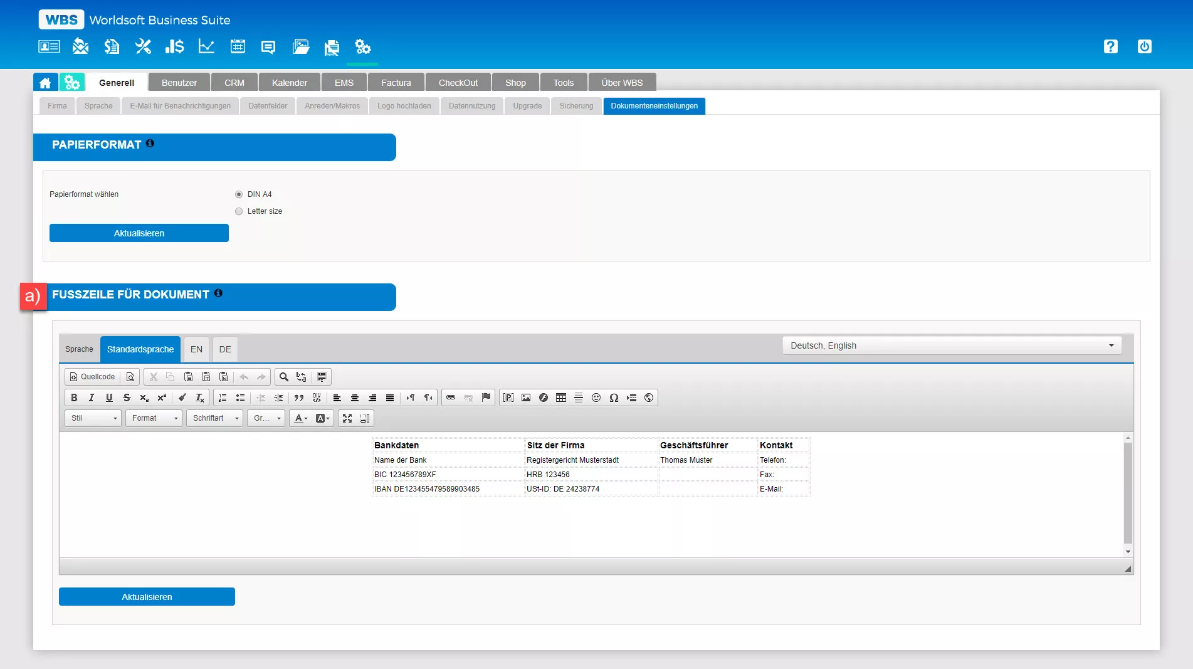
Task: Open the preview icon beside Quellcode
Action: 130,377
